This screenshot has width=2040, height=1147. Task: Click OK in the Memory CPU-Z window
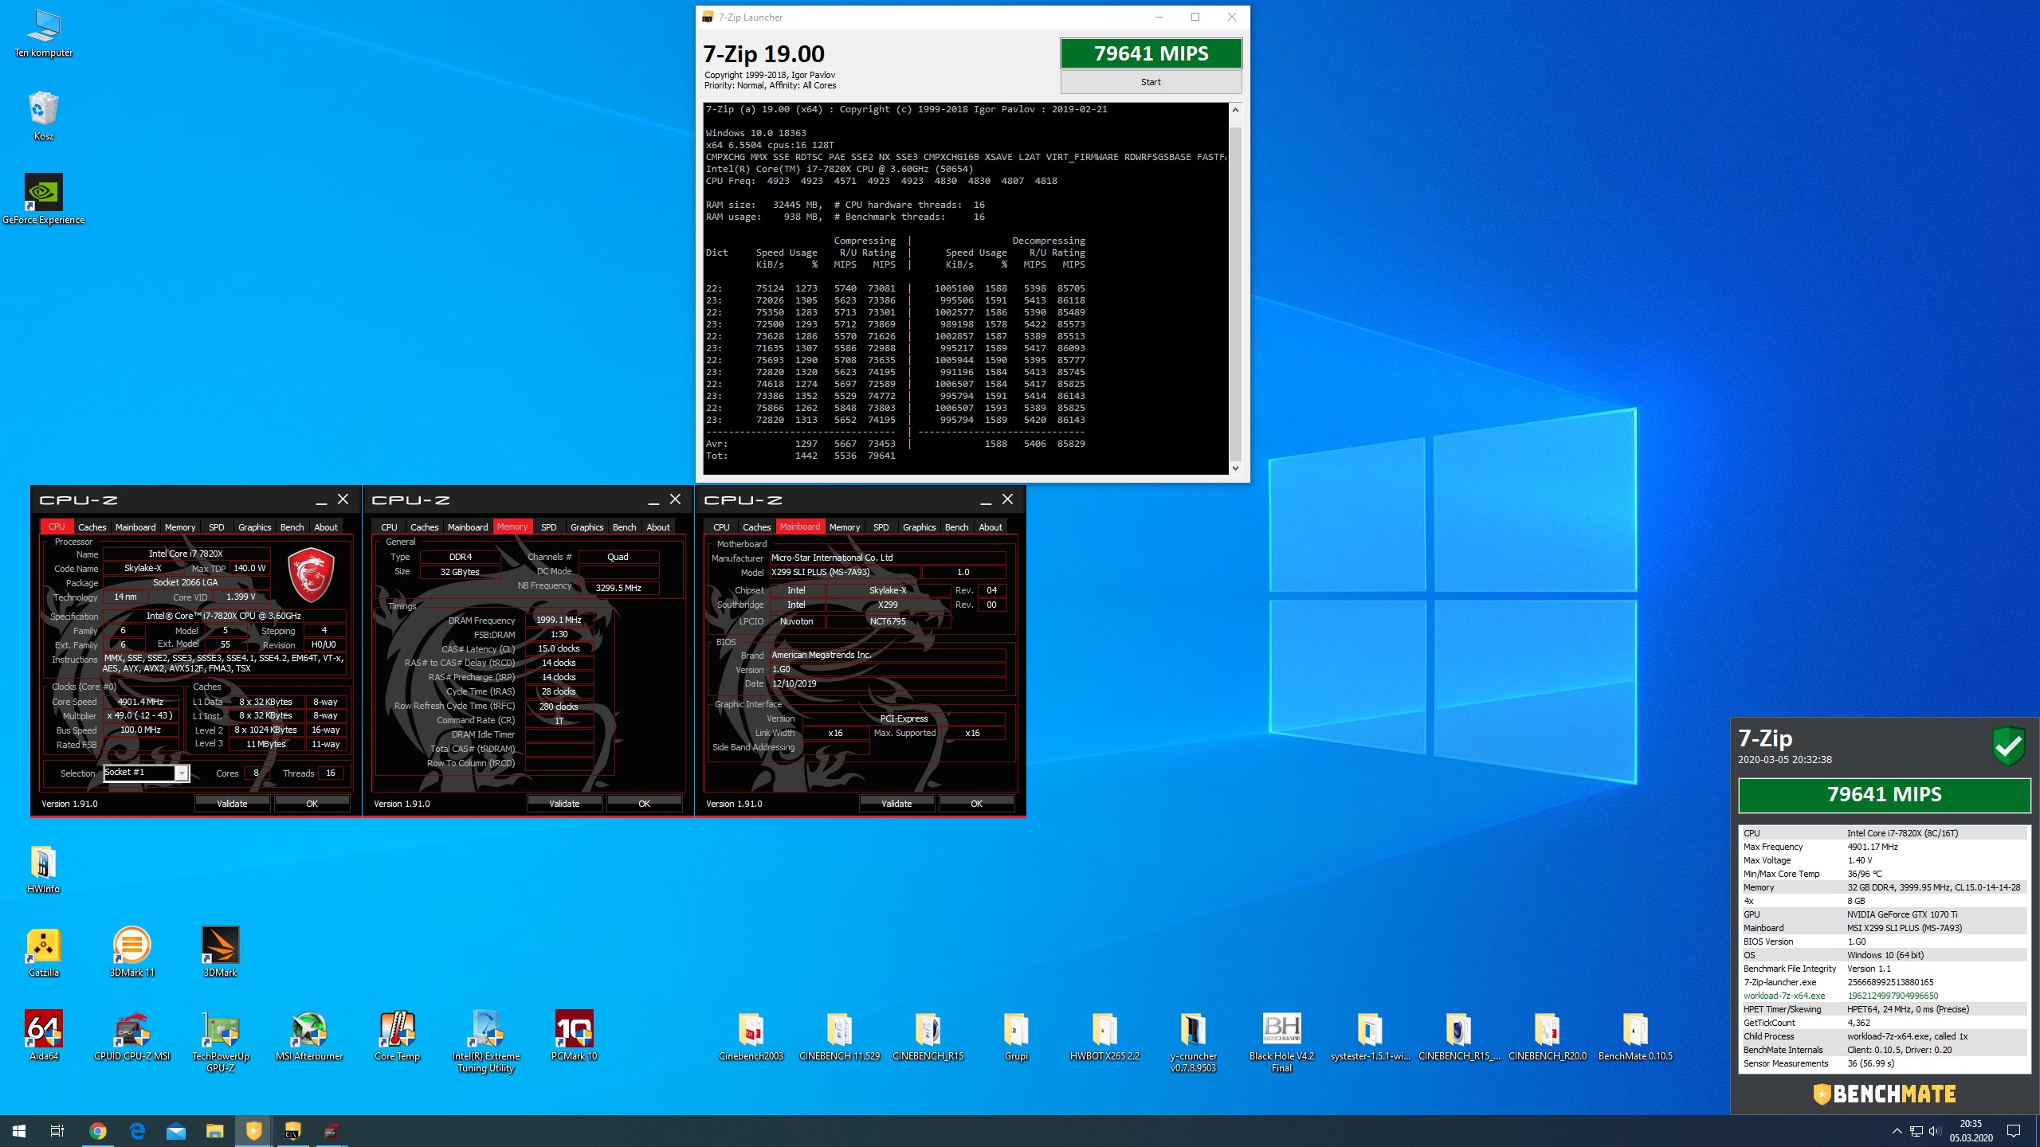pyautogui.click(x=644, y=804)
